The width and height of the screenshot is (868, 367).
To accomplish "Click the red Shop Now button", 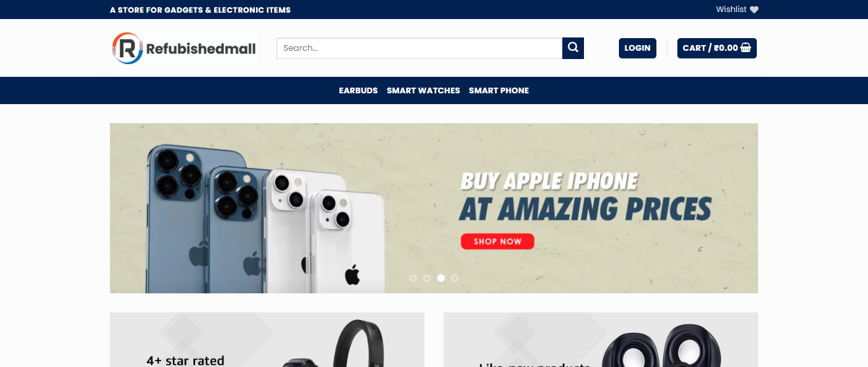I will [498, 241].
